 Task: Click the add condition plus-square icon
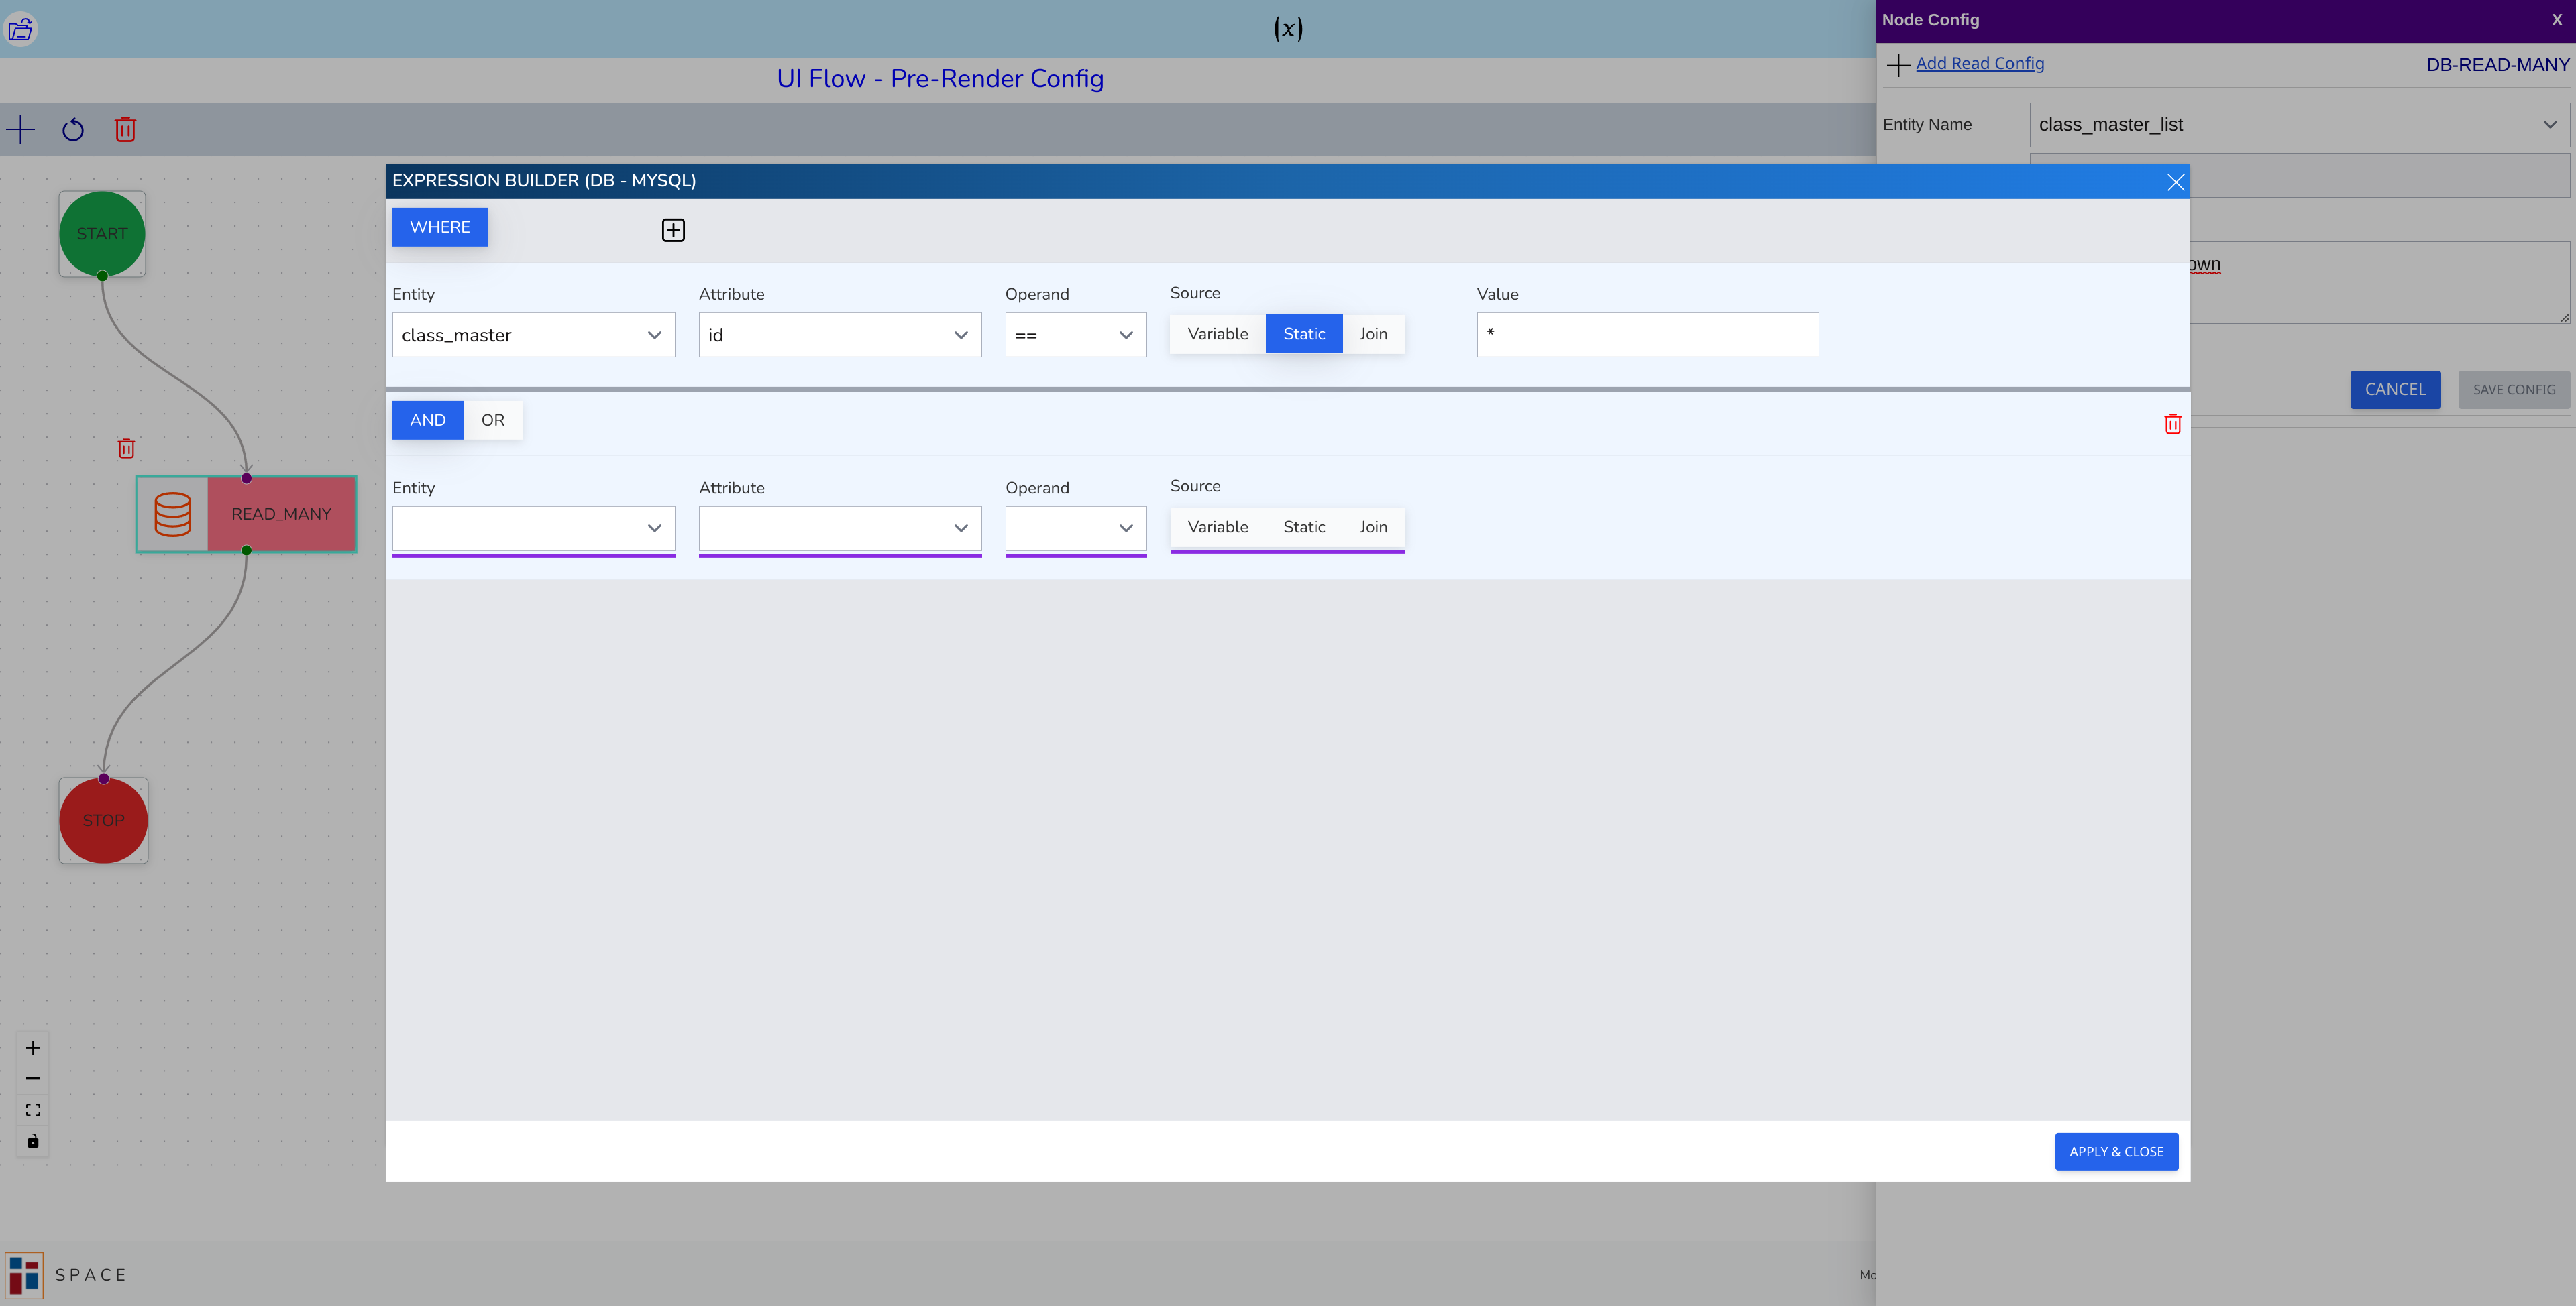tap(673, 230)
